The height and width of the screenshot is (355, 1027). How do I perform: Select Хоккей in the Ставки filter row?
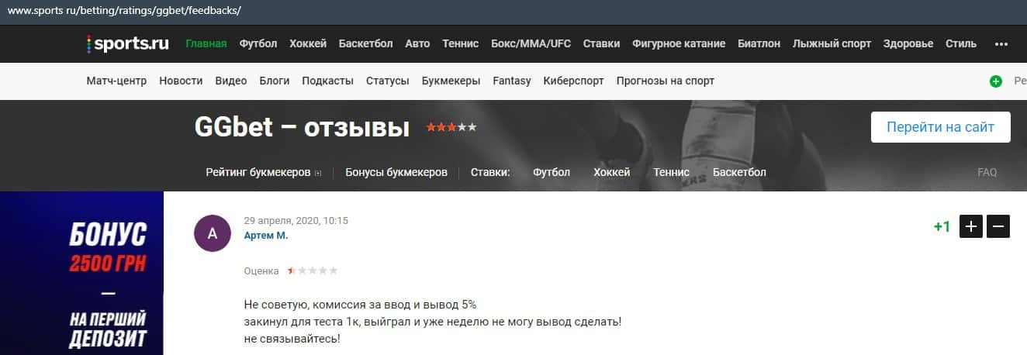coord(612,172)
